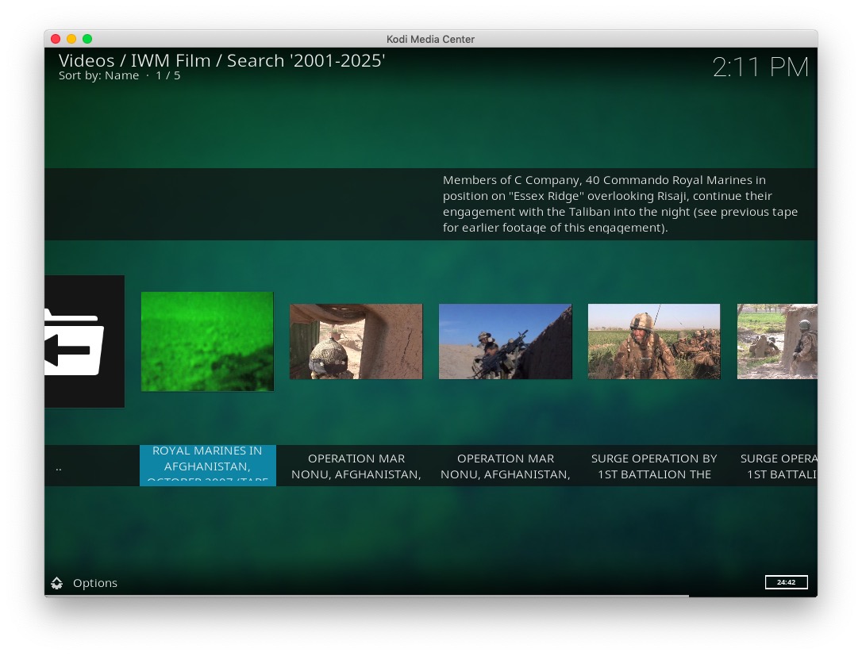This screenshot has height=656, width=862.
Task: Pick the partially visible thumbnail at right edge
Action: 776,341
